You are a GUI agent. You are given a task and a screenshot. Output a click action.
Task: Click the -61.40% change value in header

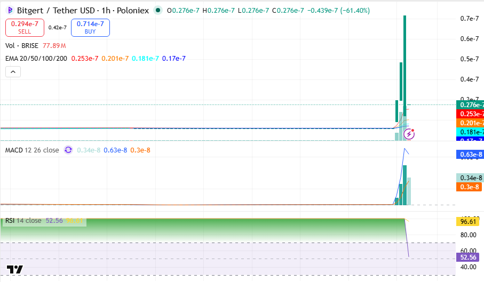click(355, 11)
